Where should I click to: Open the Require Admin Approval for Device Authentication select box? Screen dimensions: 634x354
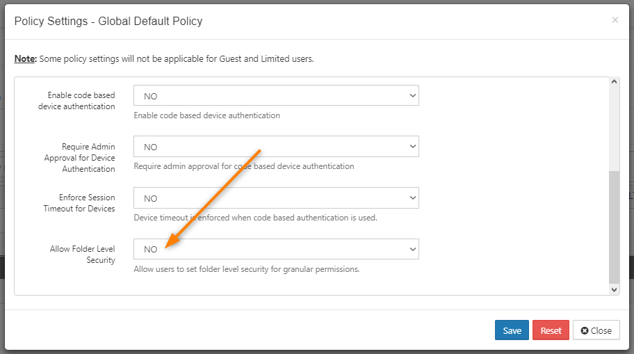coord(276,147)
